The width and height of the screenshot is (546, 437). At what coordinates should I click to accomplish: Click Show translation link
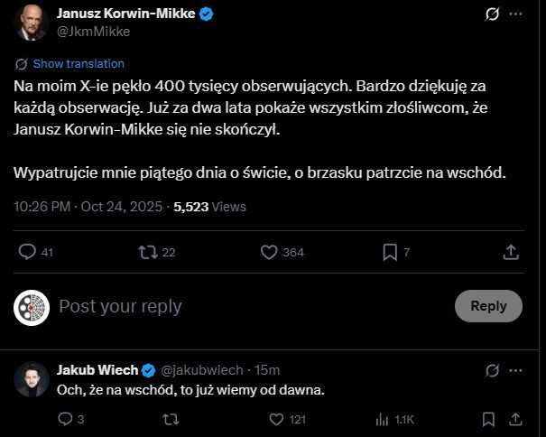(79, 64)
